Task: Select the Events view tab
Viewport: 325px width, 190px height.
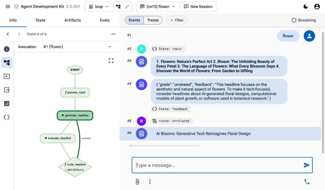Action: [134, 20]
